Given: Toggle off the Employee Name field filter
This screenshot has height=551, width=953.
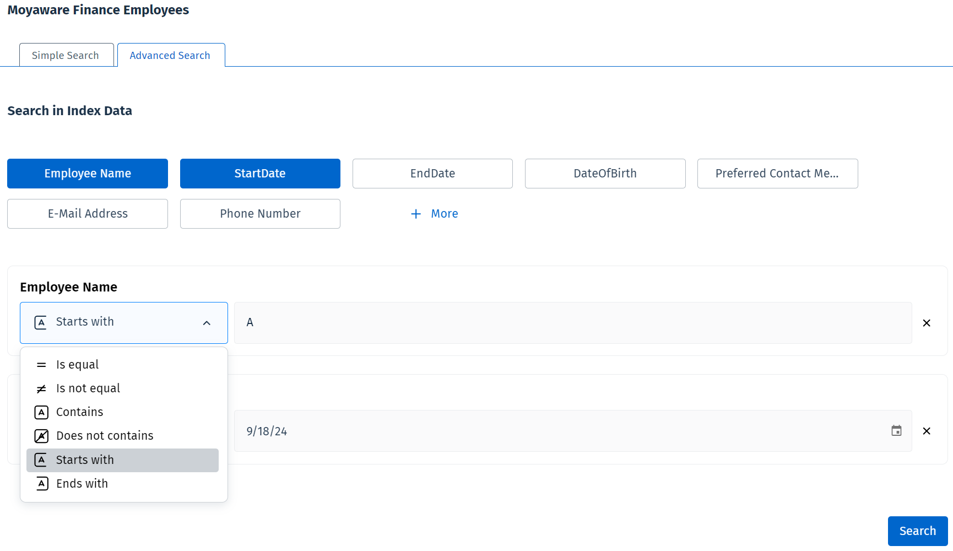Looking at the screenshot, I should click(88, 174).
